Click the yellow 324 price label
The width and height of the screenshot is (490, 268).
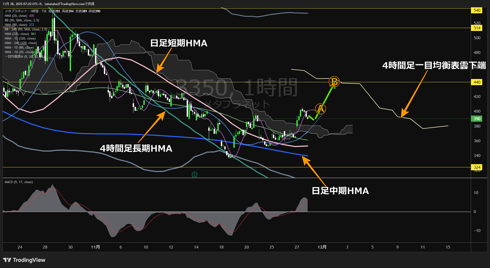[477, 167]
